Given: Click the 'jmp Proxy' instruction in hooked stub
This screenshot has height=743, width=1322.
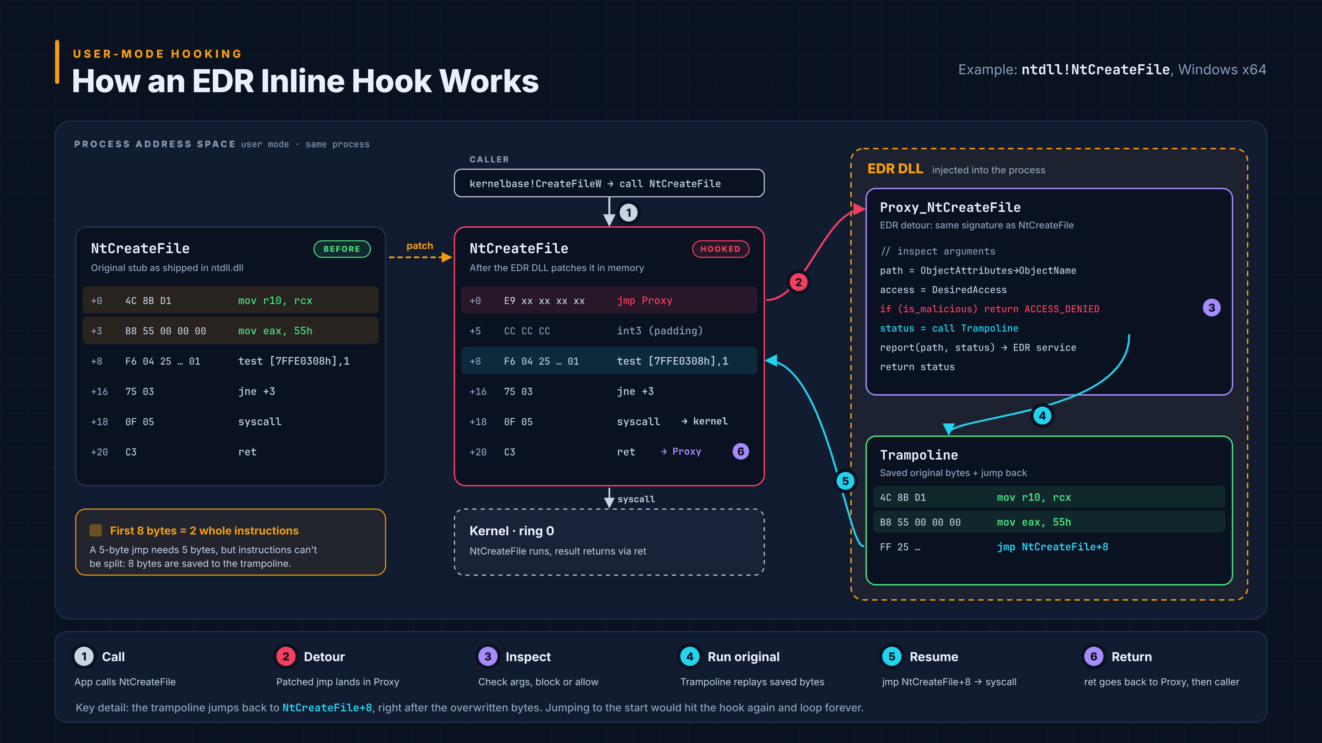Looking at the screenshot, I should 644,301.
